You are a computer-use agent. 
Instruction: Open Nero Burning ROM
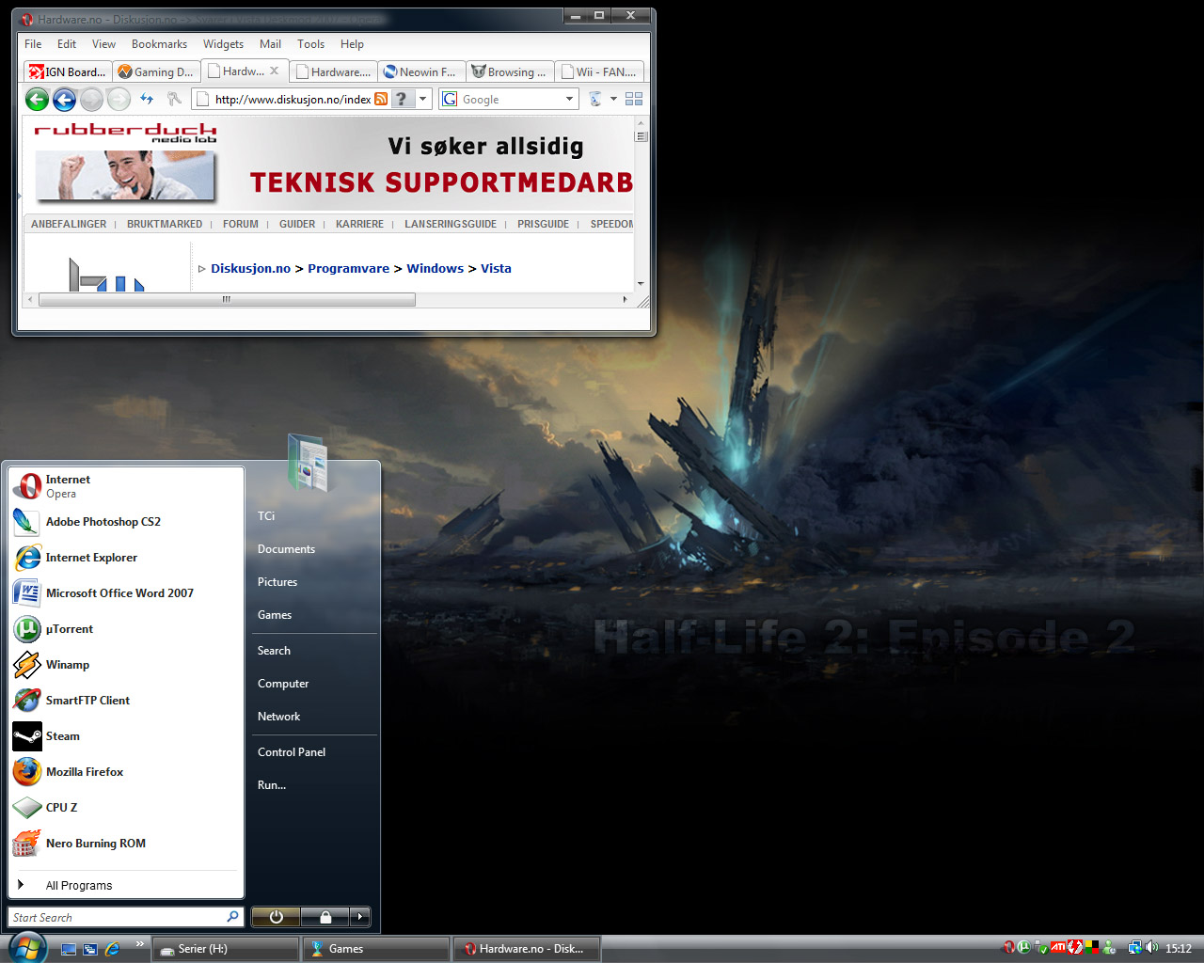click(126, 844)
